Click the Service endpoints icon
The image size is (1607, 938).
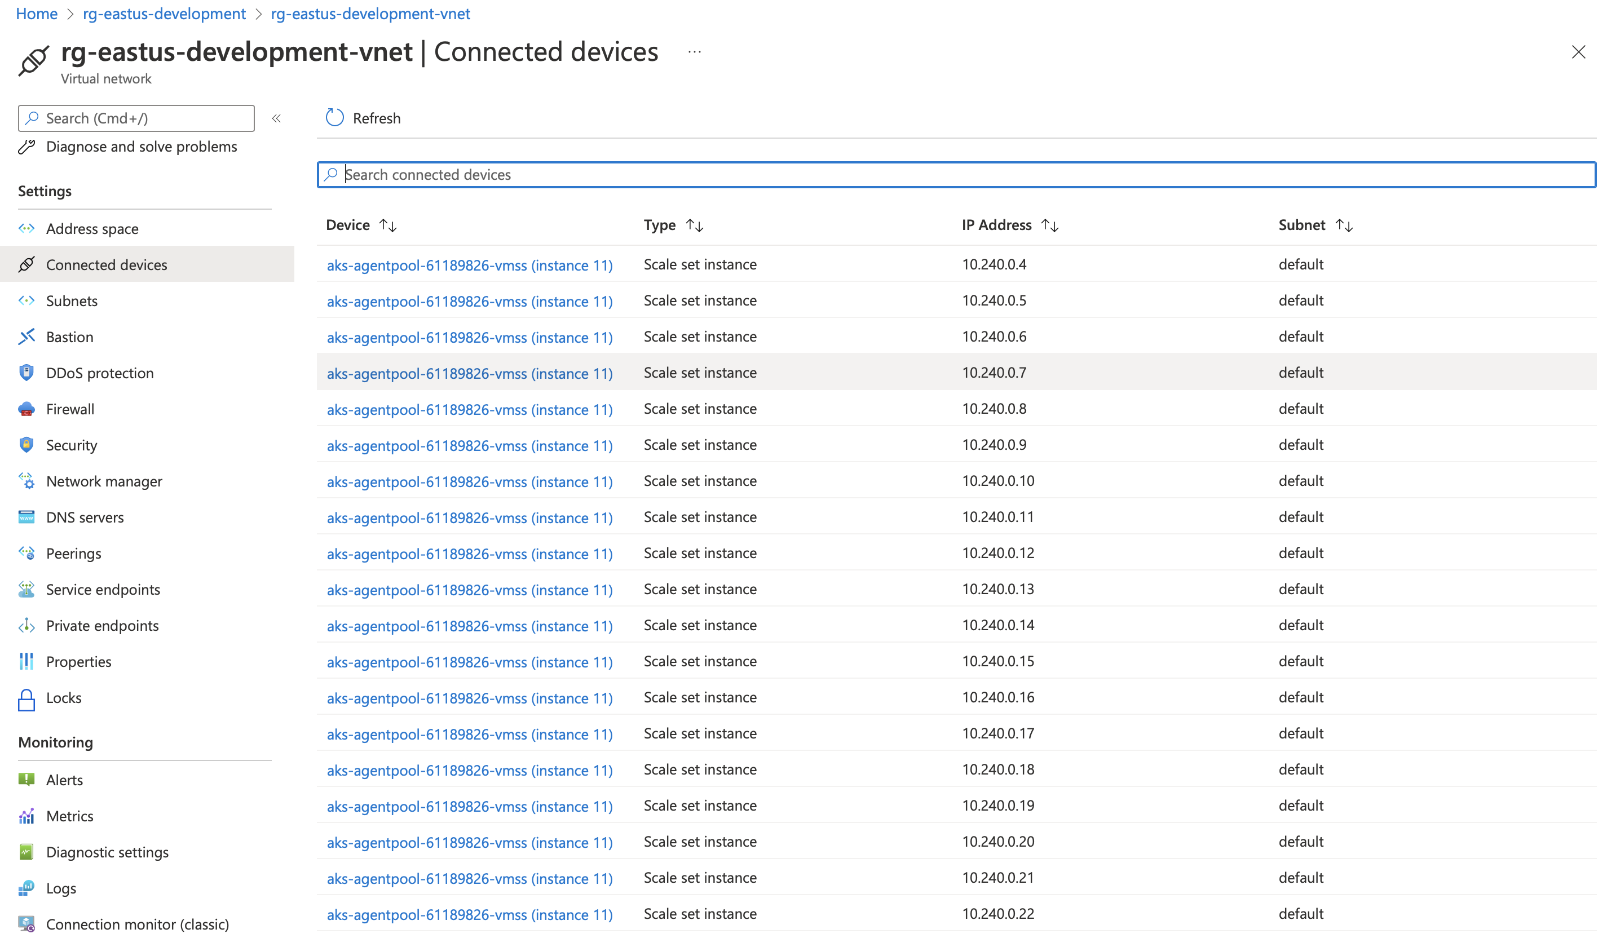(x=26, y=590)
